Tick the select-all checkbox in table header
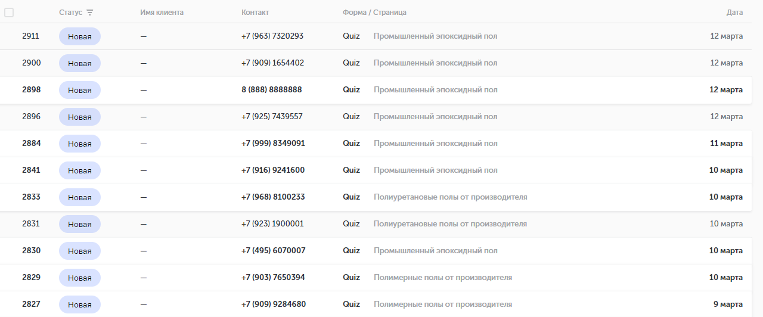The height and width of the screenshot is (317, 763). [9, 13]
